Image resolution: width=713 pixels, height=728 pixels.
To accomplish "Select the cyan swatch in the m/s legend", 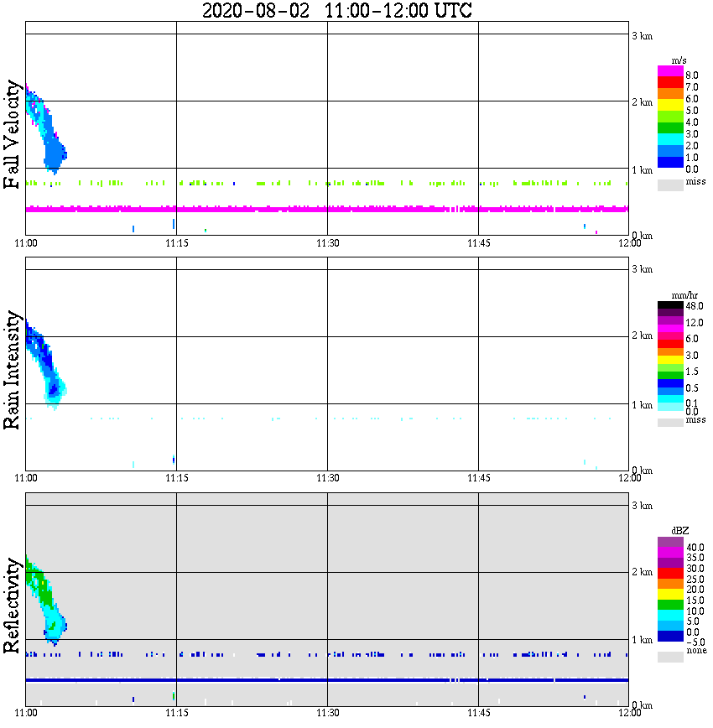I will click(670, 139).
